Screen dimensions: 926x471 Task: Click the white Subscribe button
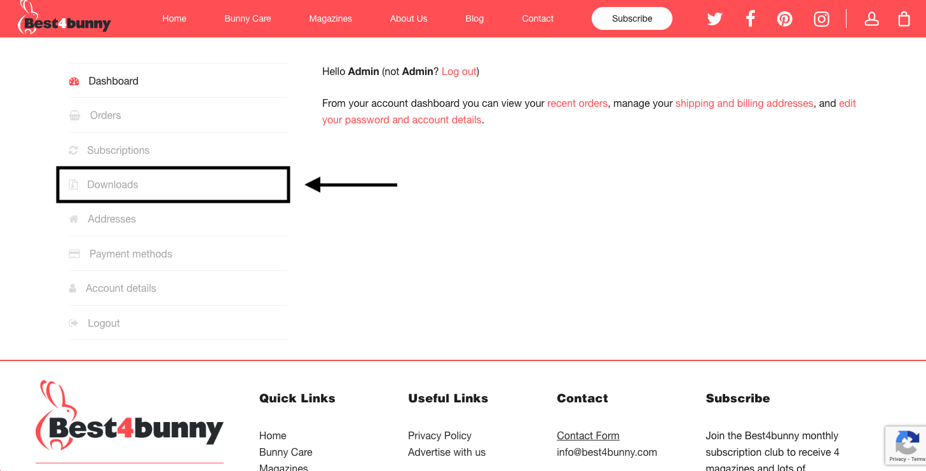[632, 18]
